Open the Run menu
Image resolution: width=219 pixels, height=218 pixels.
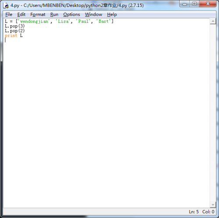click(x=54, y=14)
